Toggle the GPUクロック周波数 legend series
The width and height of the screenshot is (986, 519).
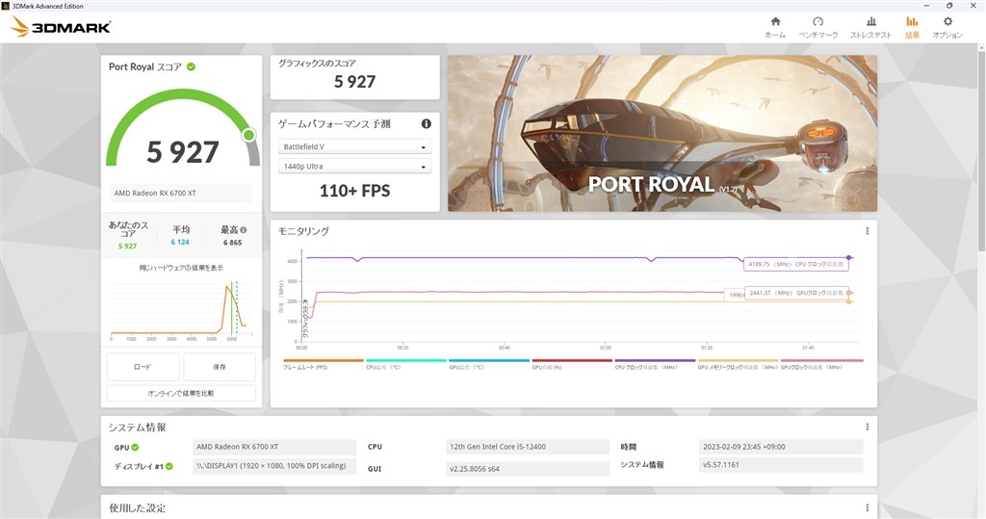[x=821, y=364]
